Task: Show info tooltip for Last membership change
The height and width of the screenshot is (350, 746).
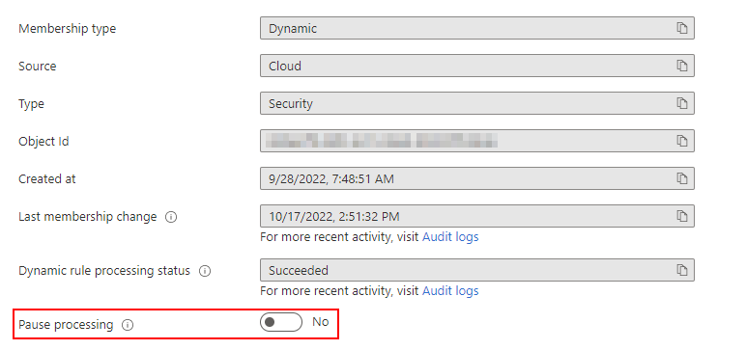Action: pyautogui.click(x=171, y=217)
